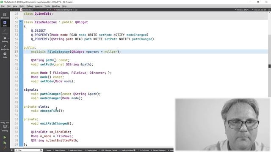The height and width of the screenshot is (152, 271).
Task: Open the Design mode
Action: [5, 31]
